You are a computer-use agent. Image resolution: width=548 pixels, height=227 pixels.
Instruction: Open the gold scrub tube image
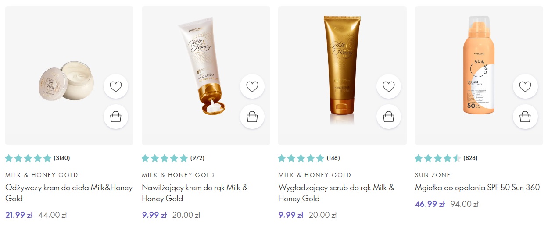pos(342,69)
